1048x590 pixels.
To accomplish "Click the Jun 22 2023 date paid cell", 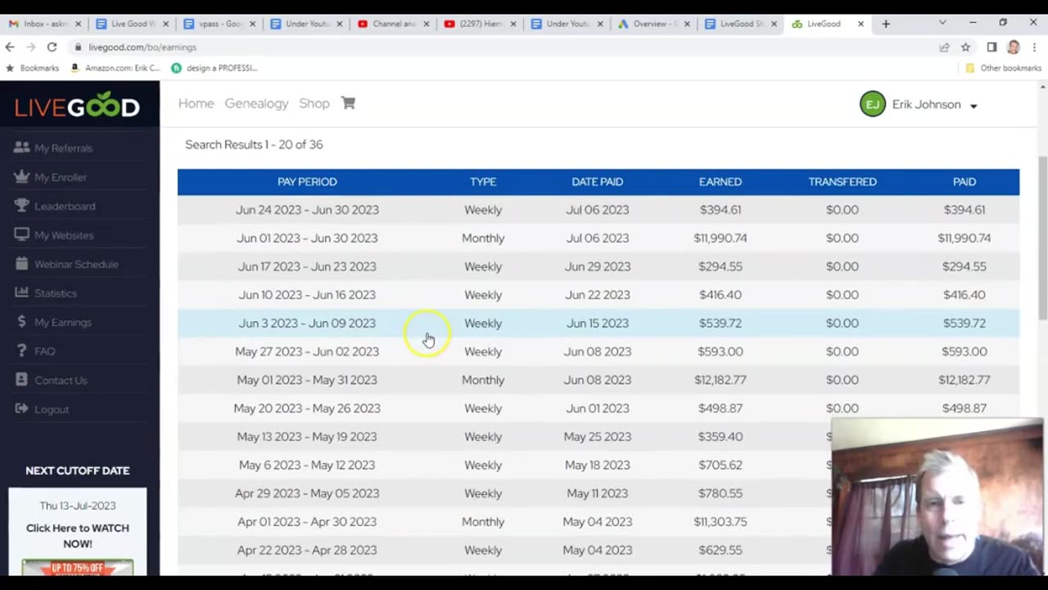I will (597, 294).
